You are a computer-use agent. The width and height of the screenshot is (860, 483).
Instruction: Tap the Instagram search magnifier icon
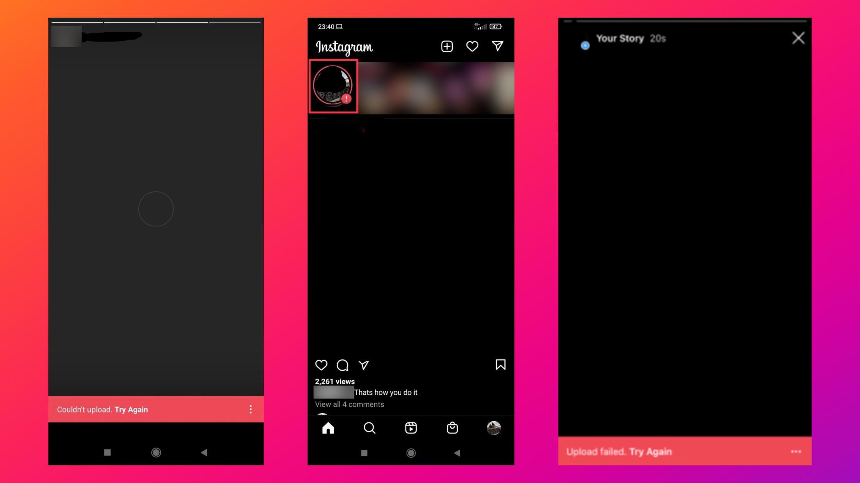pyautogui.click(x=370, y=428)
